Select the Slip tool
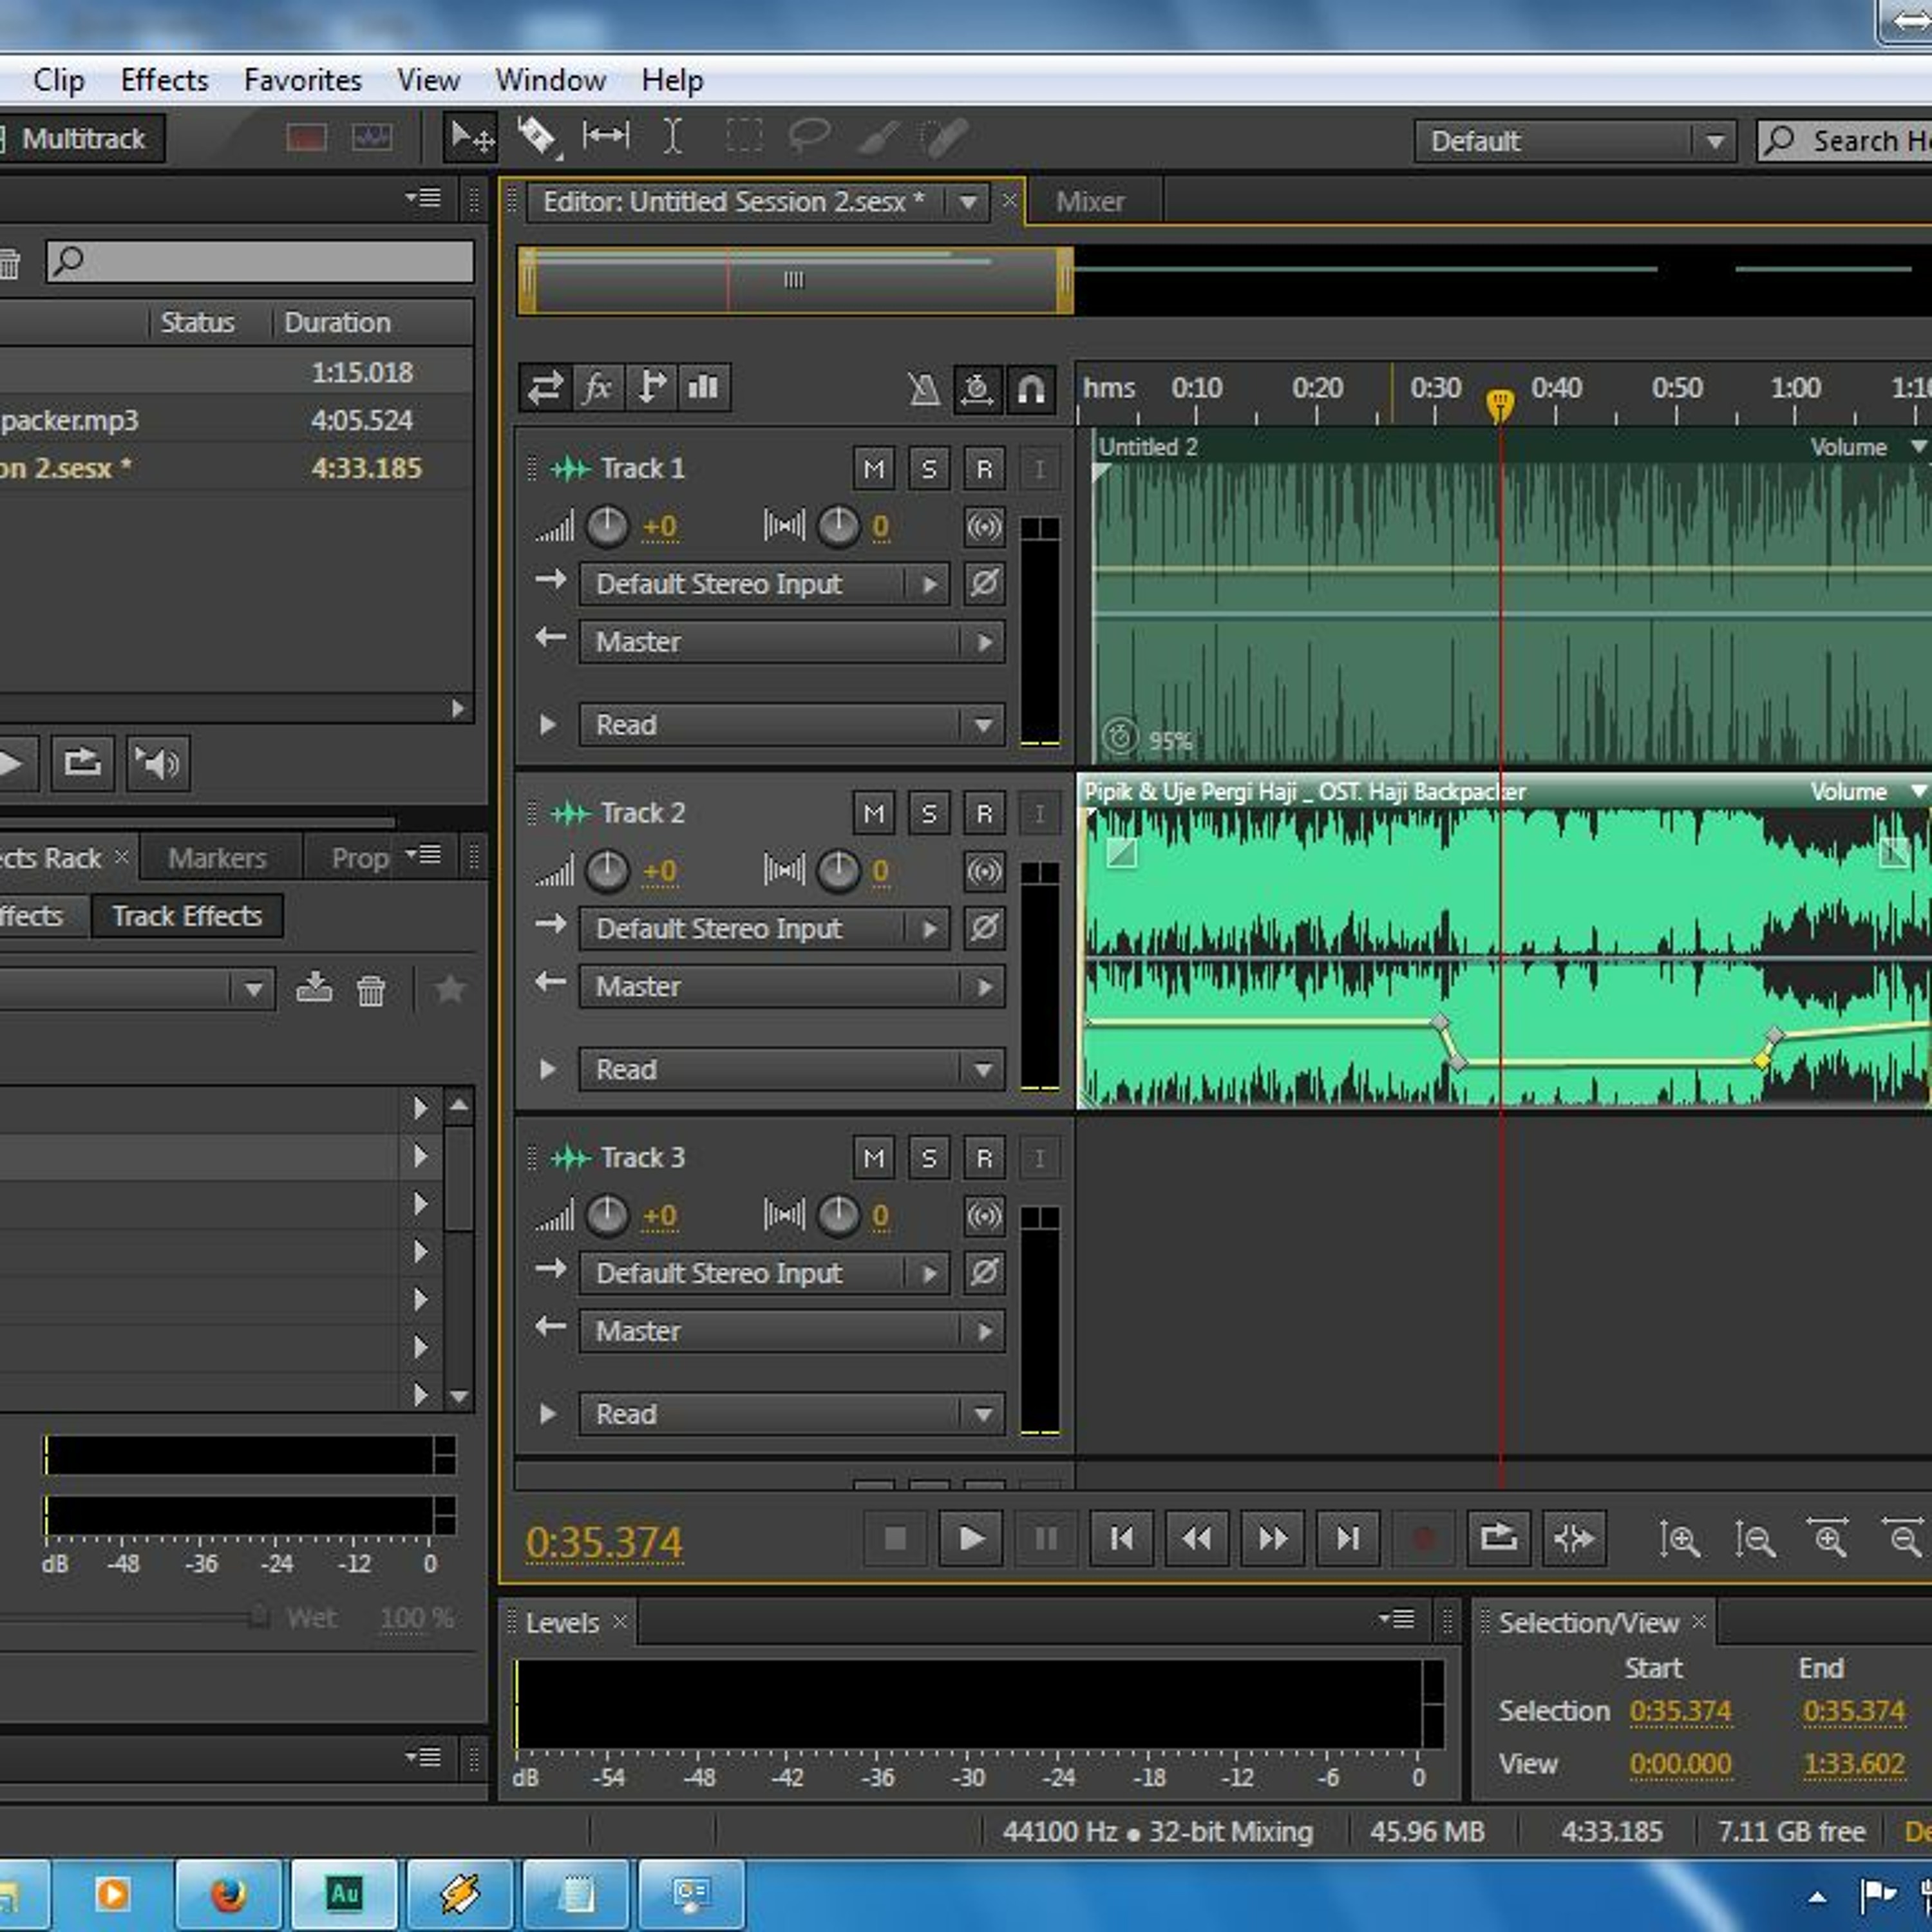Screen dimensions: 1932x1932 pos(606,137)
